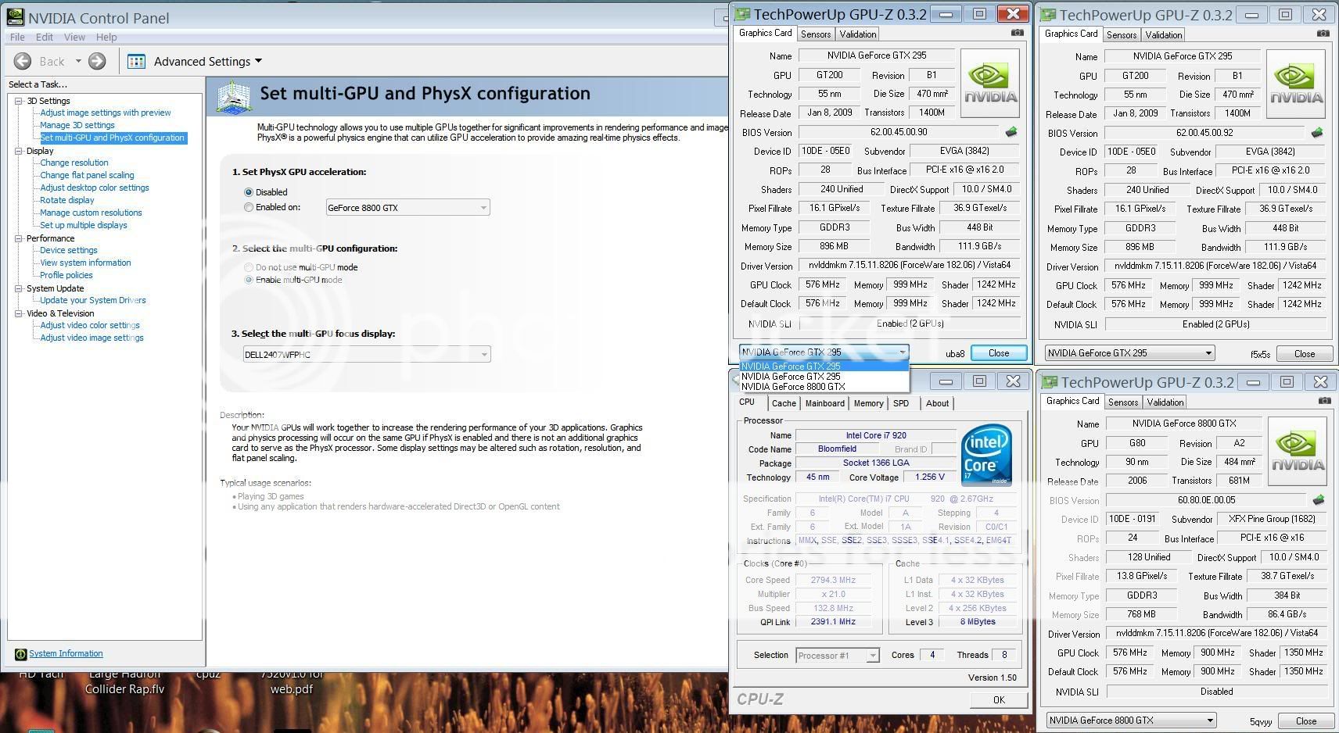Image resolution: width=1339 pixels, height=733 pixels.
Task: Select PhysX 'Enabled on' radio button
Action: coord(249,208)
